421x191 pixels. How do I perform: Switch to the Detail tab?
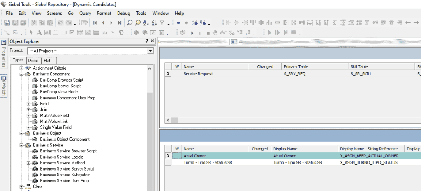(x=33, y=61)
